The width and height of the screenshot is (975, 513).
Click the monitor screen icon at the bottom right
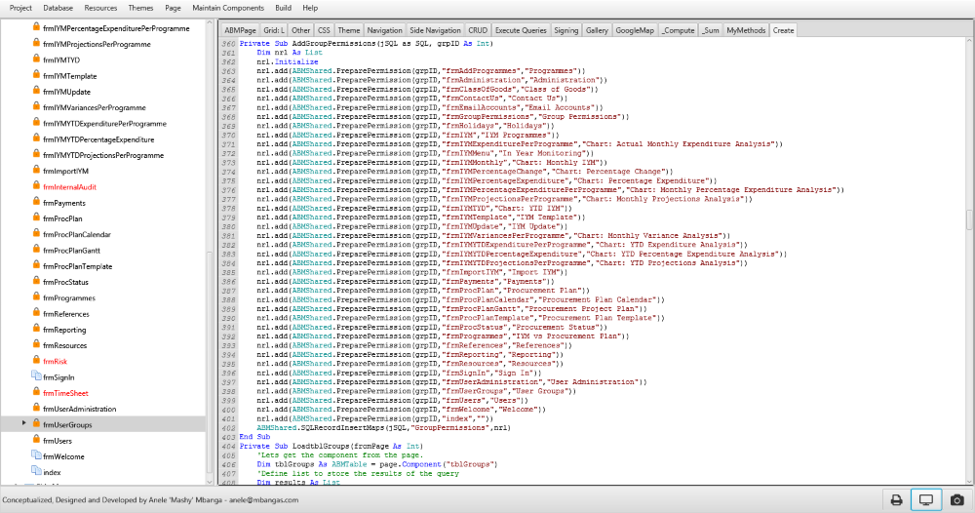(926, 500)
